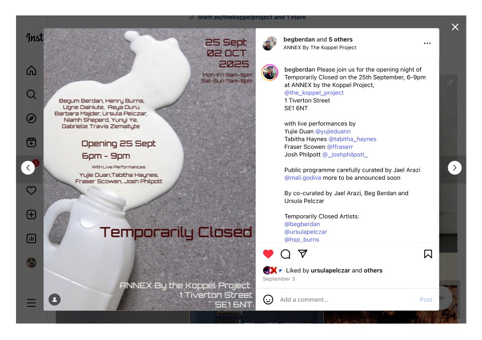
Task: Open the Instagram Home feed icon
Action: (32, 70)
